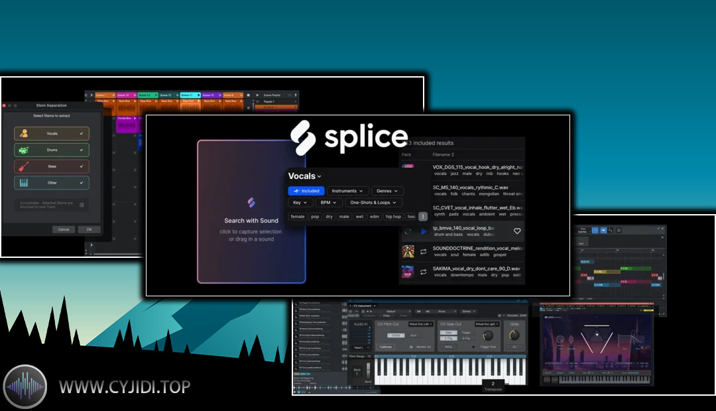Uncheck the Bass stem checkmark
This screenshot has width=716, height=411.
point(82,166)
